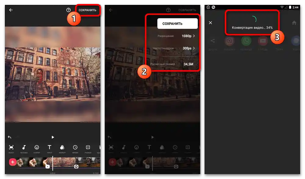The height and width of the screenshot is (179, 305).
Task: Tap the 2:44 clock in status bar
Action: pyautogui.click(x=295, y=7)
